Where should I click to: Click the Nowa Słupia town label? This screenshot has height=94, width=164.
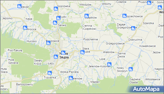[x=64, y=55]
